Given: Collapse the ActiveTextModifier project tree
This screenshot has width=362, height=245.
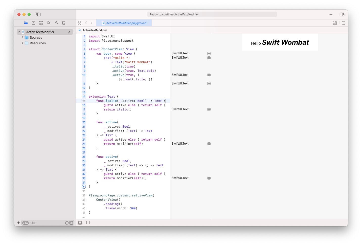Looking at the screenshot, I should click(19, 32).
